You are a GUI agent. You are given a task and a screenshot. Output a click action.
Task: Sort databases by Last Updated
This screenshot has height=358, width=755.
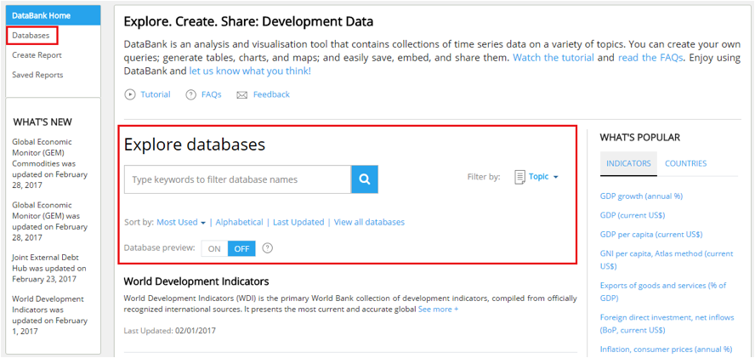298,222
